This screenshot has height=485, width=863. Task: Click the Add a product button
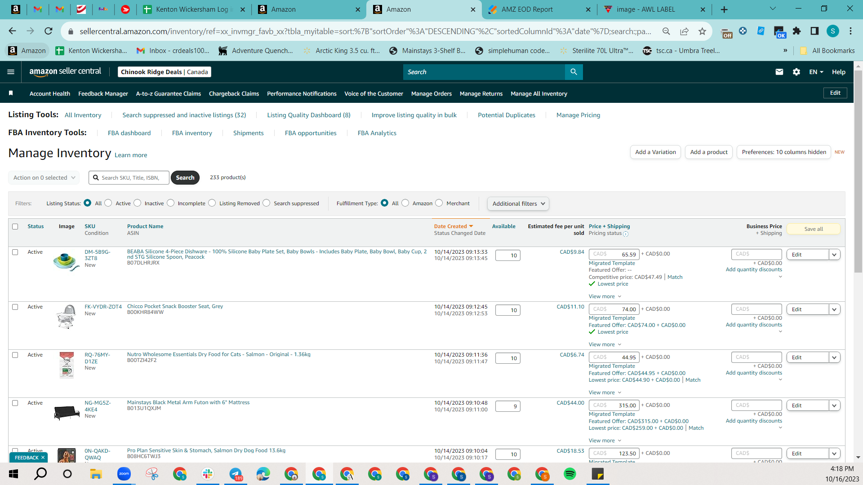click(x=709, y=152)
